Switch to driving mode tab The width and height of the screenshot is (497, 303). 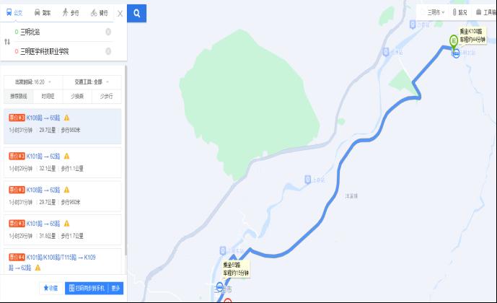pyautogui.click(x=42, y=13)
